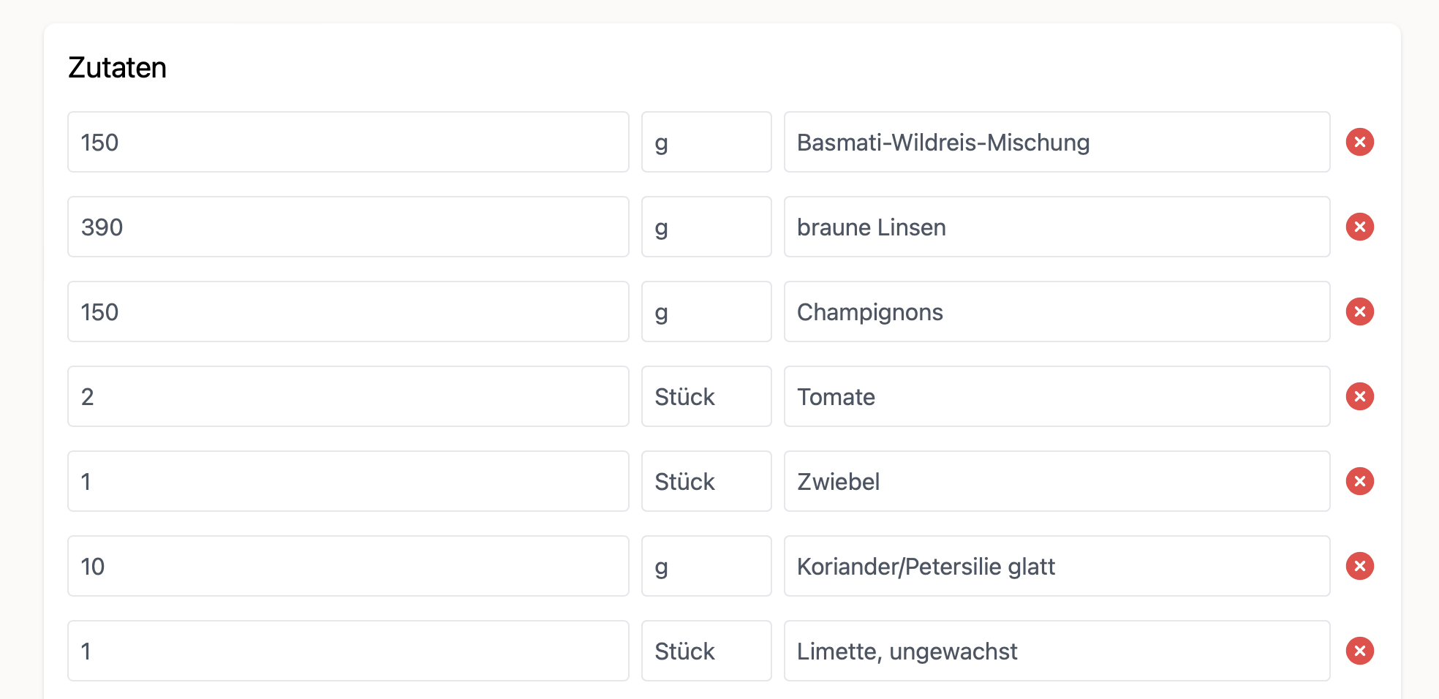Remove the Zwiebel entry
The image size is (1439, 699).
(1360, 481)
